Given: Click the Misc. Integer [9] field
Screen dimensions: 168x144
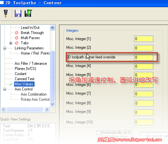Looking at the screenshot, I should [x=144, y=113].
